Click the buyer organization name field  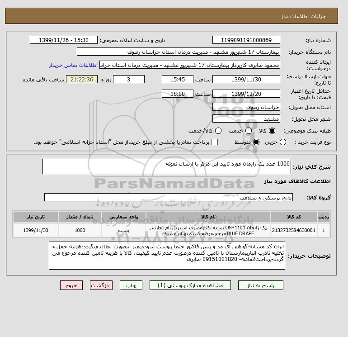[179, 52]
